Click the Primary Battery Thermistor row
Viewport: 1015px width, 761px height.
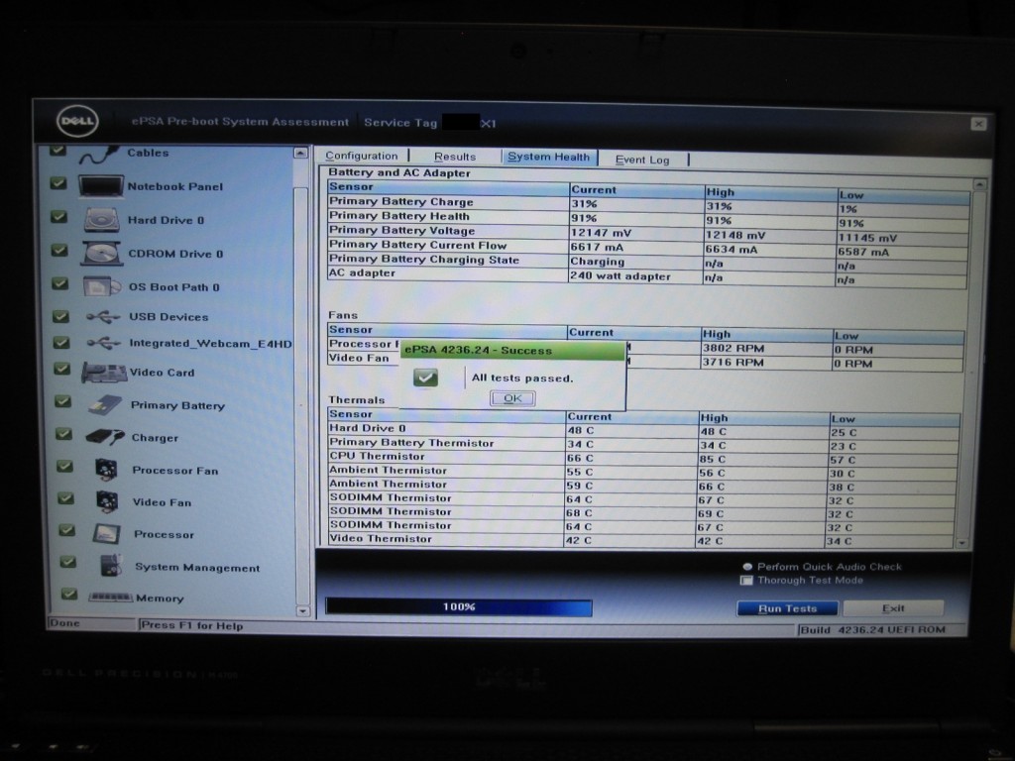pos(643,444)
